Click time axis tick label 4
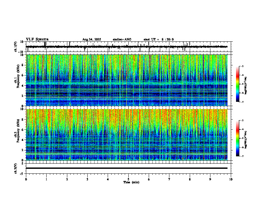 108,179
